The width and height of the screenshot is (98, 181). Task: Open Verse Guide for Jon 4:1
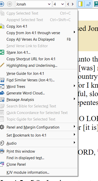click(x=39, y=74)
